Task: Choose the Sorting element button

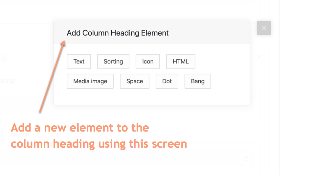Action: coord(113,62)
